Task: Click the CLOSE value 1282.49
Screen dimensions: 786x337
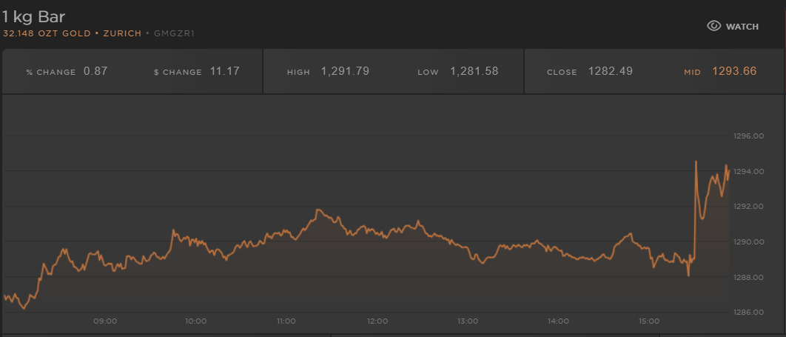Action: pos(611,72)
